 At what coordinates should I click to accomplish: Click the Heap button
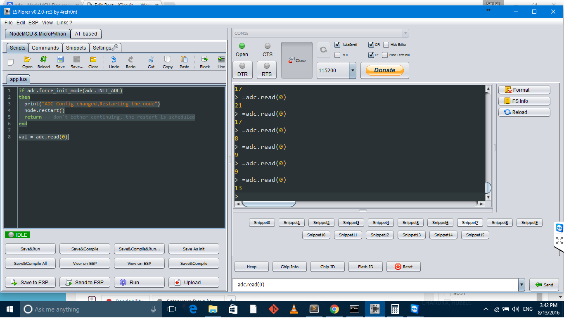[251, 267]
